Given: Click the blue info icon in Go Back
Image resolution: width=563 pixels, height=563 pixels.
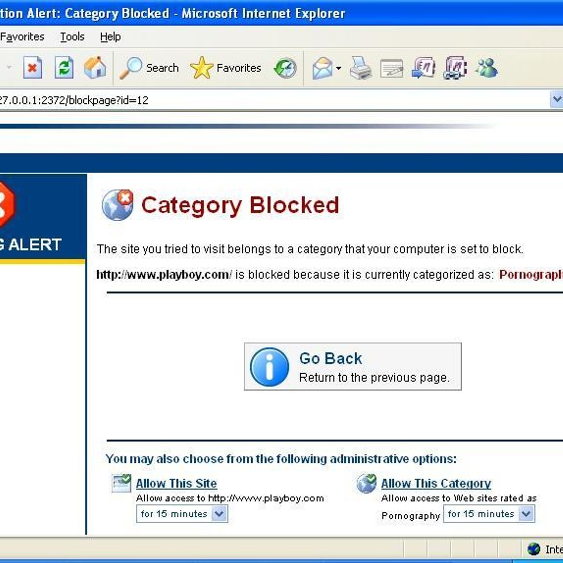Looking at the screenshot, I should pos(270,367).
